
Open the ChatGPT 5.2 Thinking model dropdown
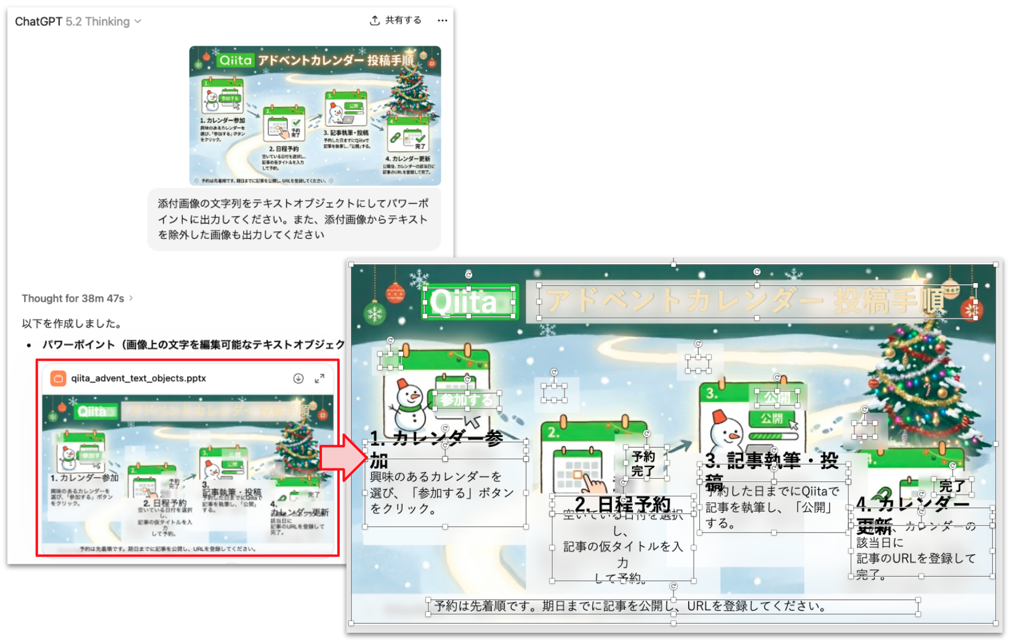[78, 22]
